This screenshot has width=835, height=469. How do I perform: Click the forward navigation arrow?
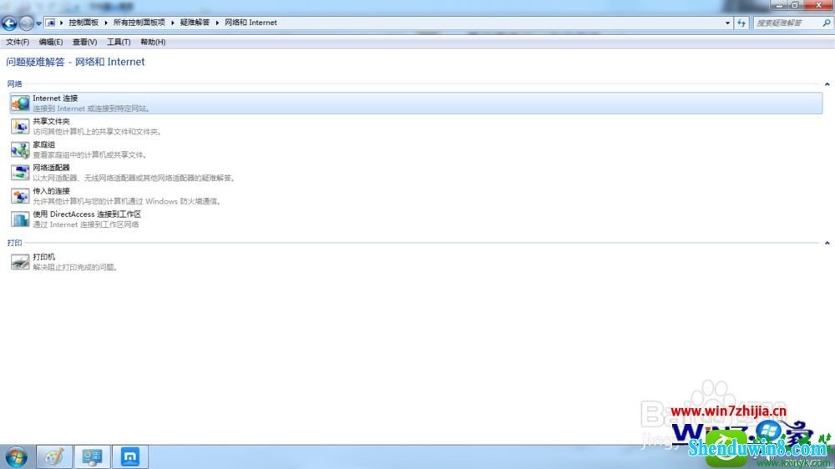tap(26, 23)
